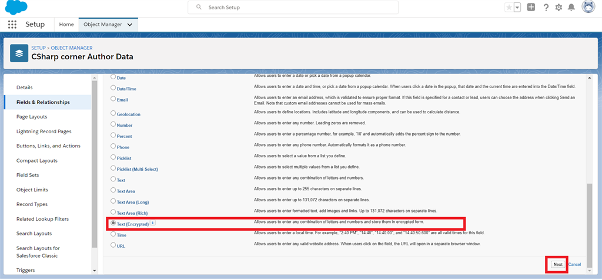Viewport: 602px width, 280px height.
Task: Open the help question mark icon
Action: tap(546, 7)
